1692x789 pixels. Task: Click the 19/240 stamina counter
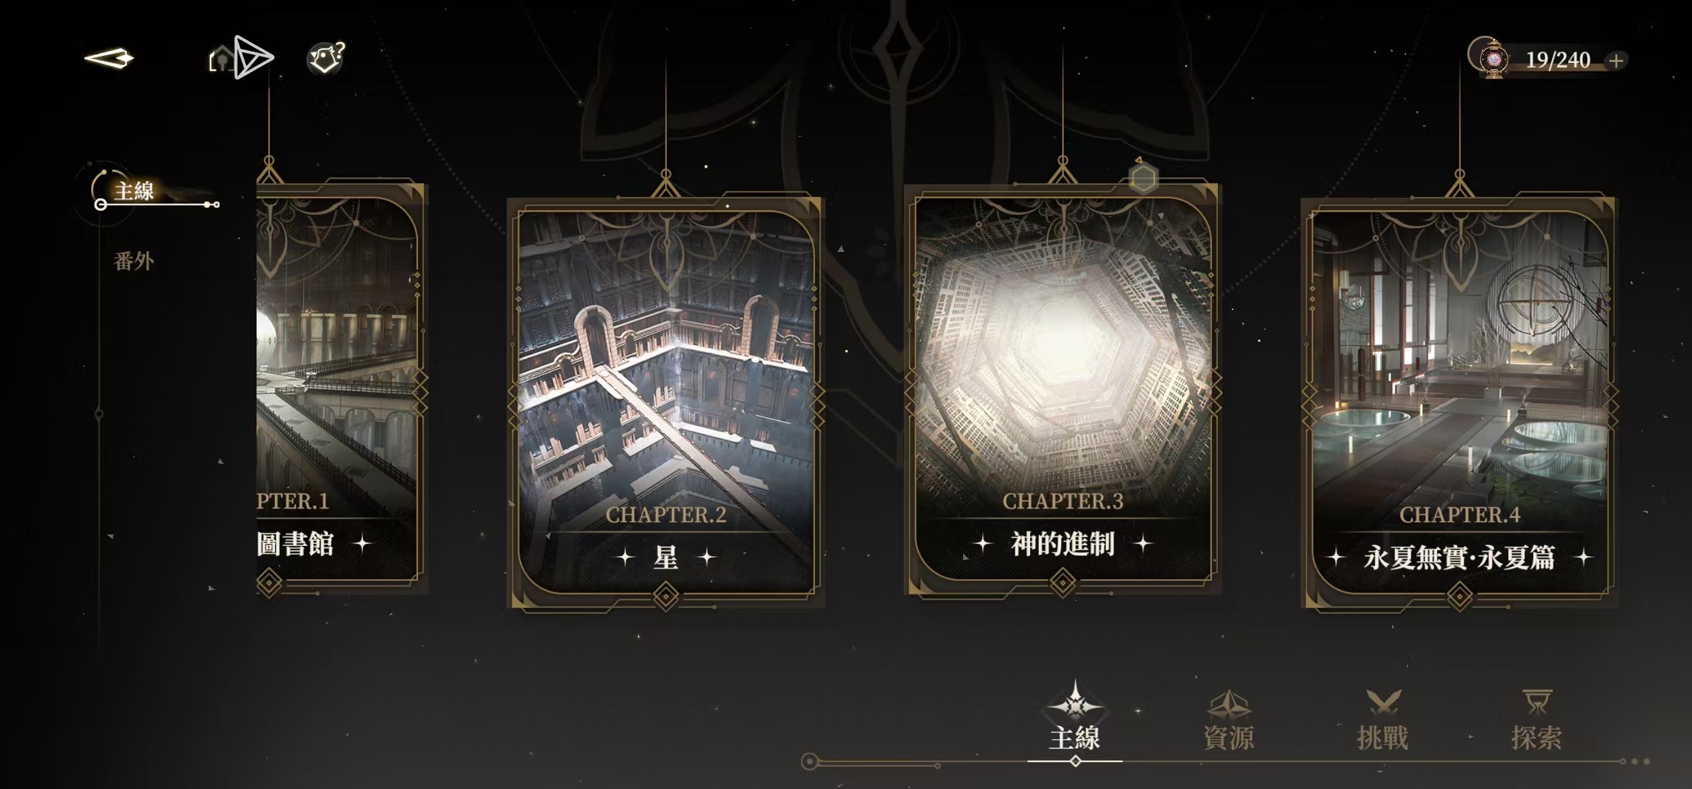[1557, 61]
